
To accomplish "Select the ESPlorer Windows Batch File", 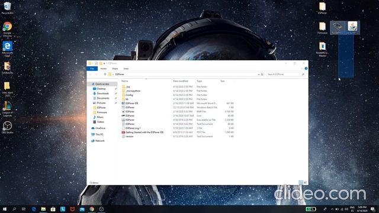I will point(178,107).
